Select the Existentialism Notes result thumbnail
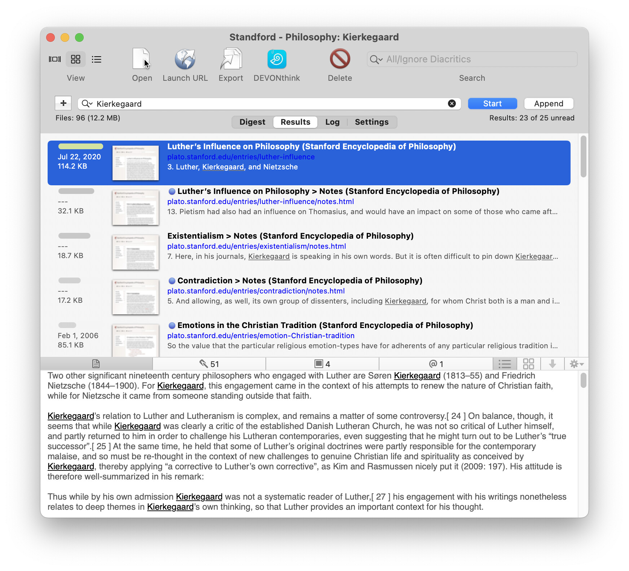This screenshot has height=571, width=629. point(136,252)
